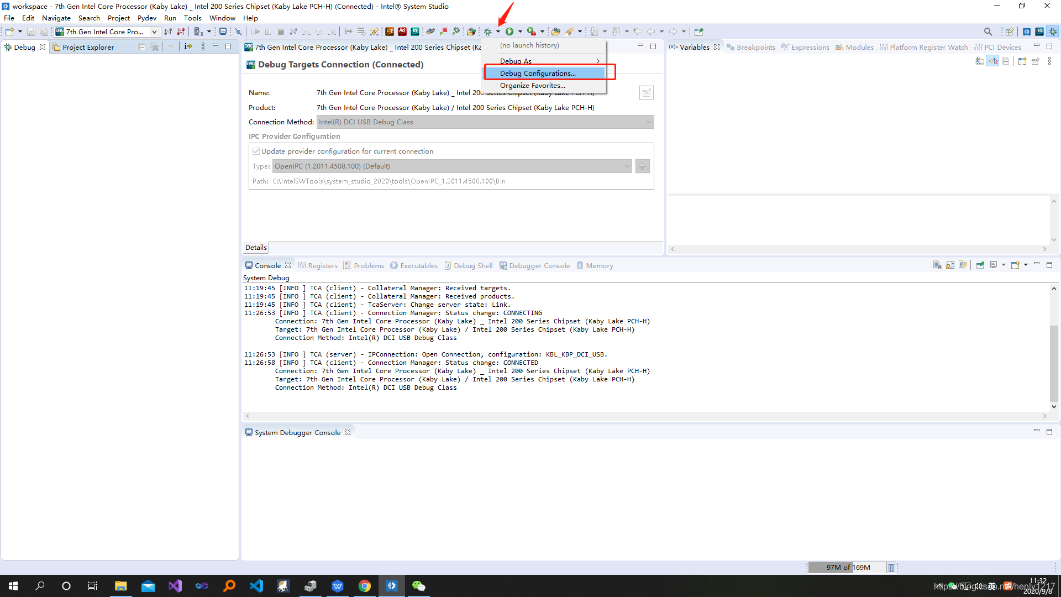Click Collapse All in Variables view
This screenshot has height=597, width=1061.
1005,61
